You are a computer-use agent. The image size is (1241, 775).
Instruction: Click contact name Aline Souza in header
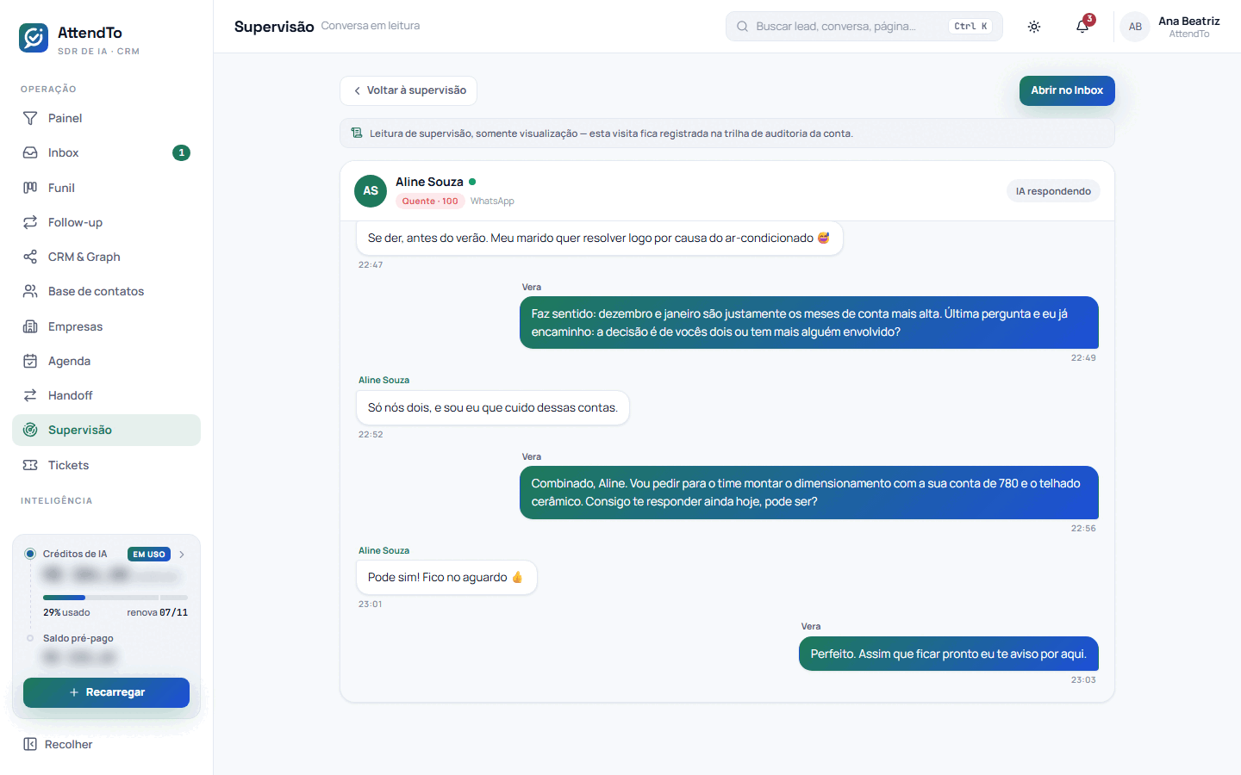429,182
